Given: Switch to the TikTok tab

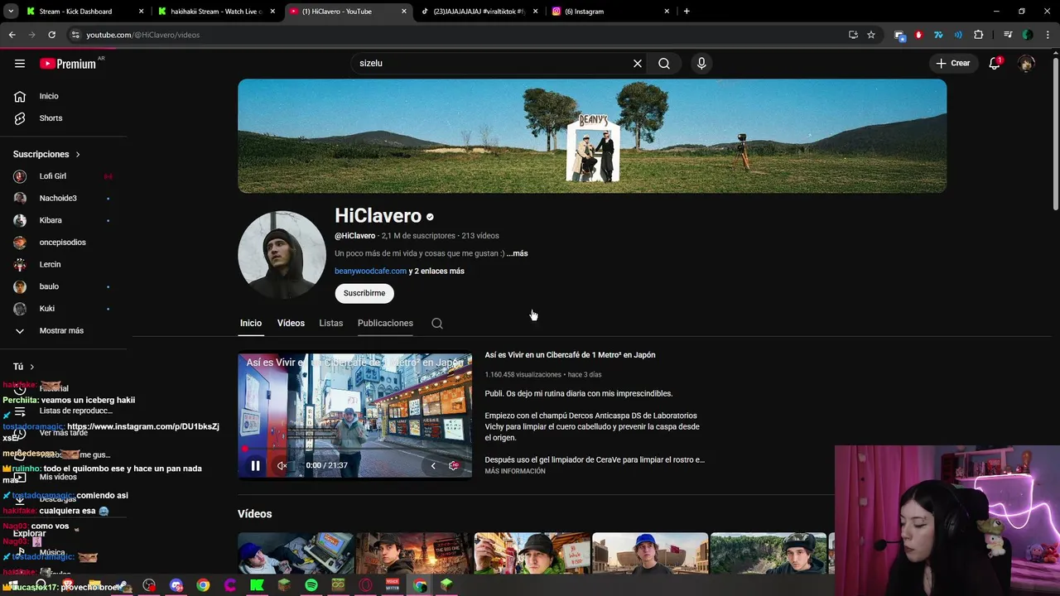Looking at the screenshot, I should click(479, 12).
